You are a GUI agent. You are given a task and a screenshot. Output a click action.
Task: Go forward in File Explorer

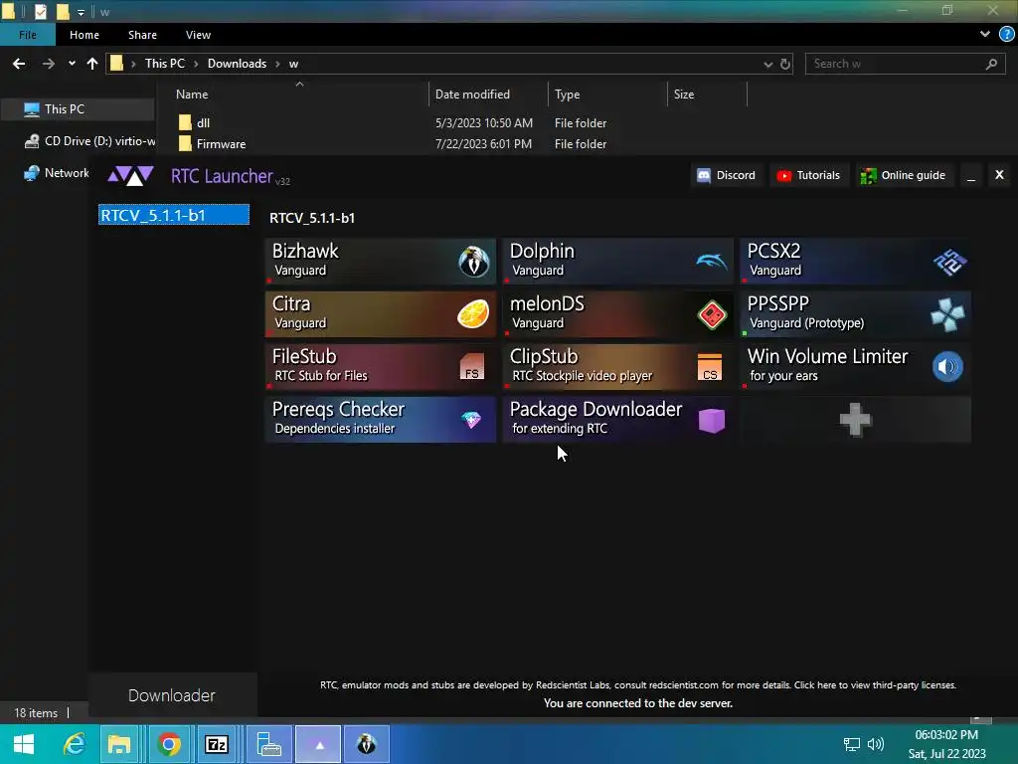tap(48, 64)
